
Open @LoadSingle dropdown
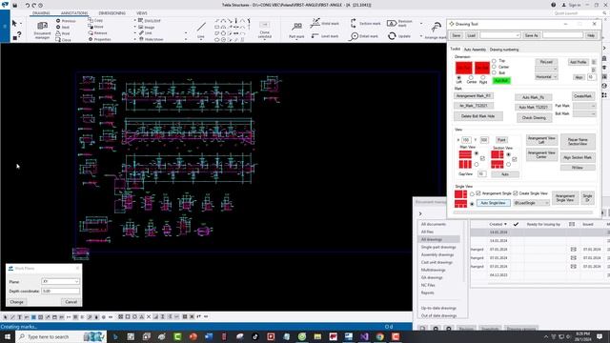click(x=531, y=203)
